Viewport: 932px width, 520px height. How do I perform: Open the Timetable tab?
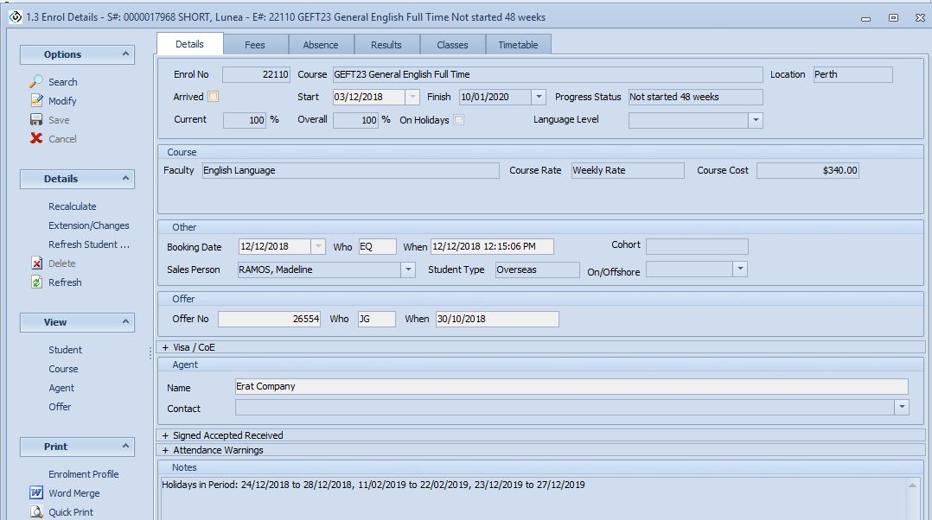tap(518, 45)
